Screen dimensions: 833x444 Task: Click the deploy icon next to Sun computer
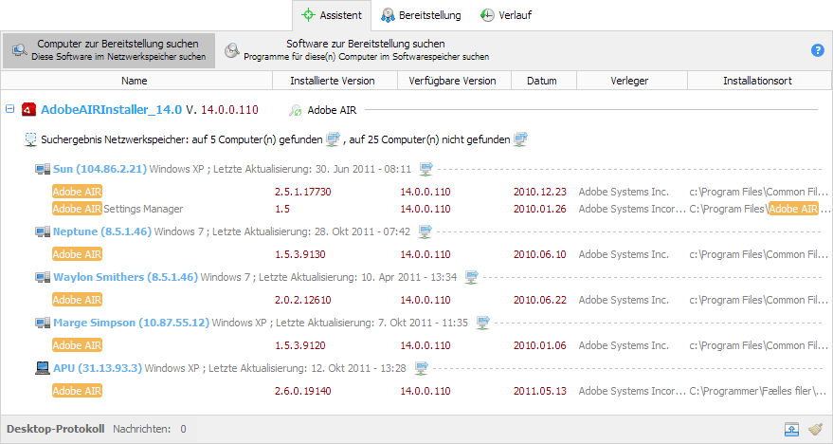[426, 169]
